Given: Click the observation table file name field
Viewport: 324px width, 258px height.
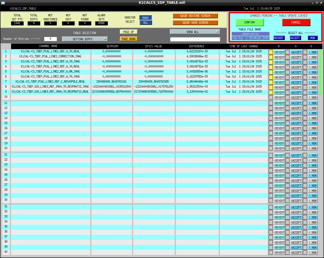Looking at the screenshot, I should [250, 34].
